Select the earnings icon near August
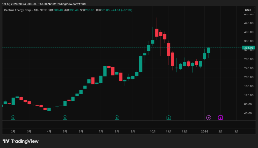 (x=117, y=117)
